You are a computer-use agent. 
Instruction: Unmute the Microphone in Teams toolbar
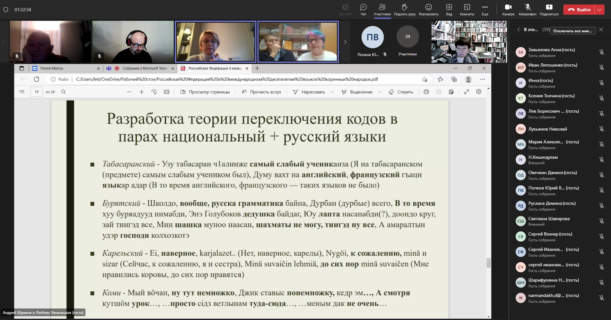527,7
